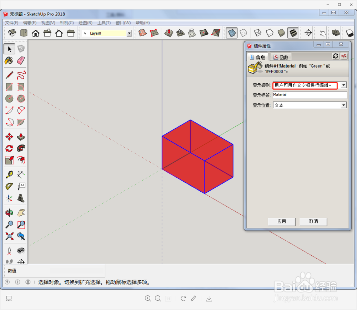This screenshot has width=357, height=310.
Task: Choose the red Rotate tool
Action: click(x=9, y=148)
